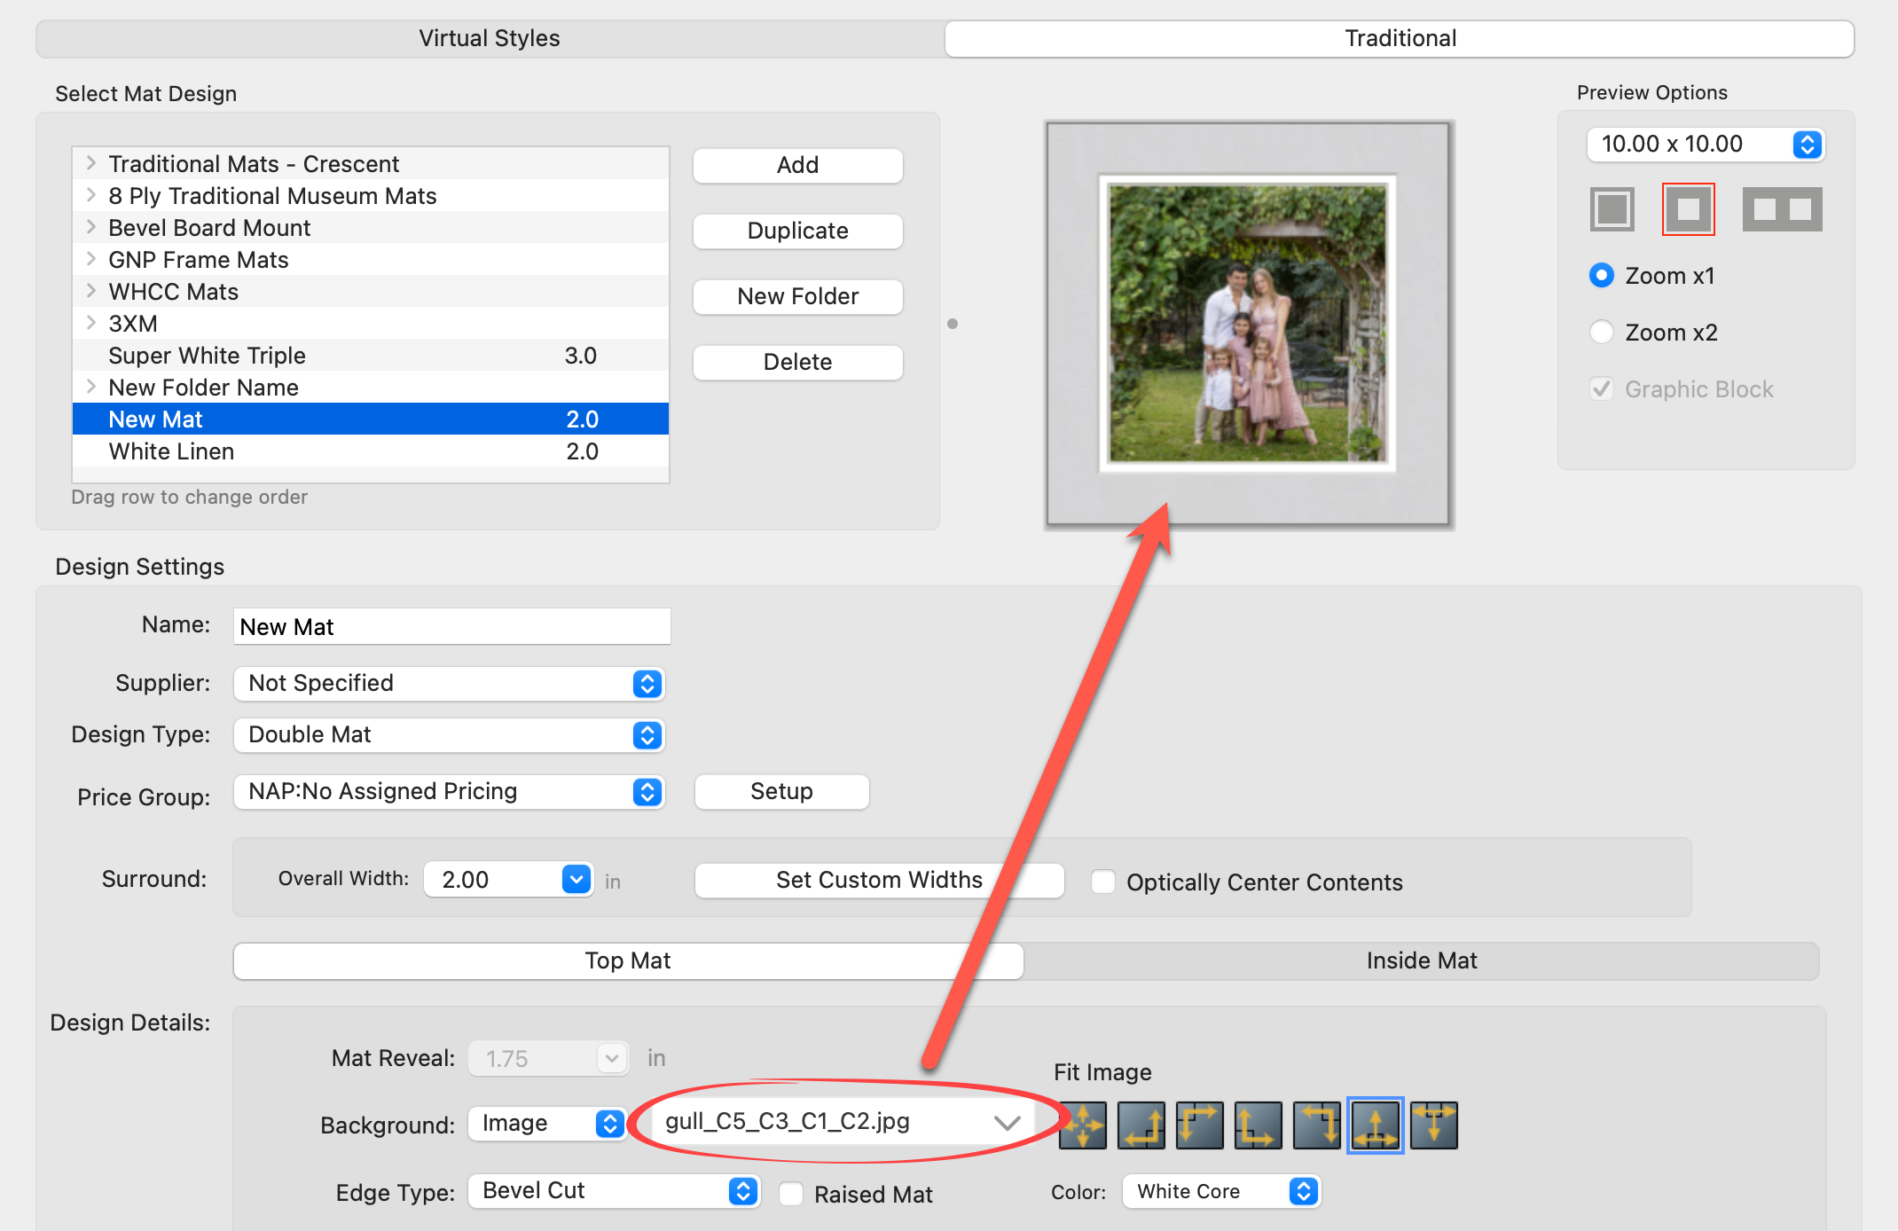
Task: Select double-opening mat preview layout icon
Action: [x=1782, y=209]
